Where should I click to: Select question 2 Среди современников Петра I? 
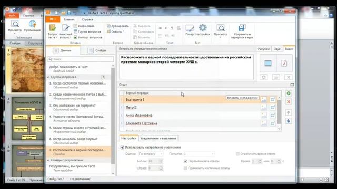(78, 96)
